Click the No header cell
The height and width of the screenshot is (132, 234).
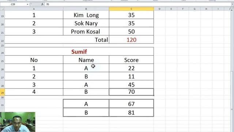pos(34,60)
